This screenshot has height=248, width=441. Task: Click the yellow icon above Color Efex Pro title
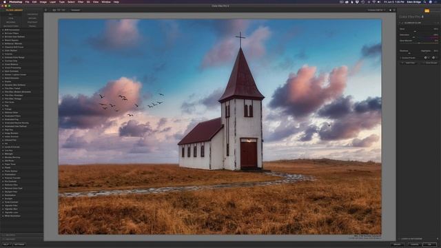[x=427, y=11]
